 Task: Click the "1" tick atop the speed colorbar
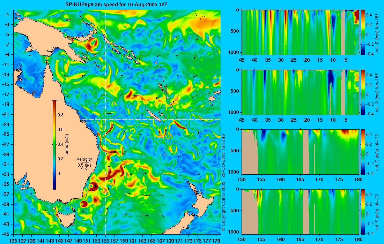(x=59, y=100)
